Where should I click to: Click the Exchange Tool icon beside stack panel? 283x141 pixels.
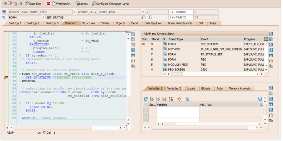click(x=271, y=39)
